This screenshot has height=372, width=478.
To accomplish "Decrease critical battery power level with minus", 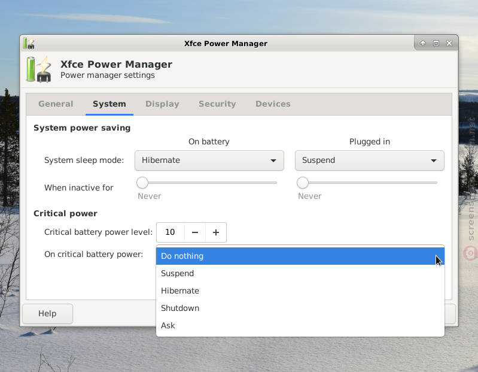I will click(195, 232).
